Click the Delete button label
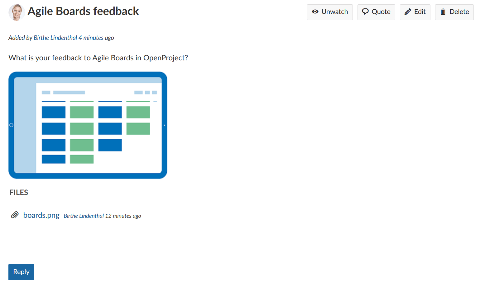Screen dimensions: 480x289 [459, 12]
